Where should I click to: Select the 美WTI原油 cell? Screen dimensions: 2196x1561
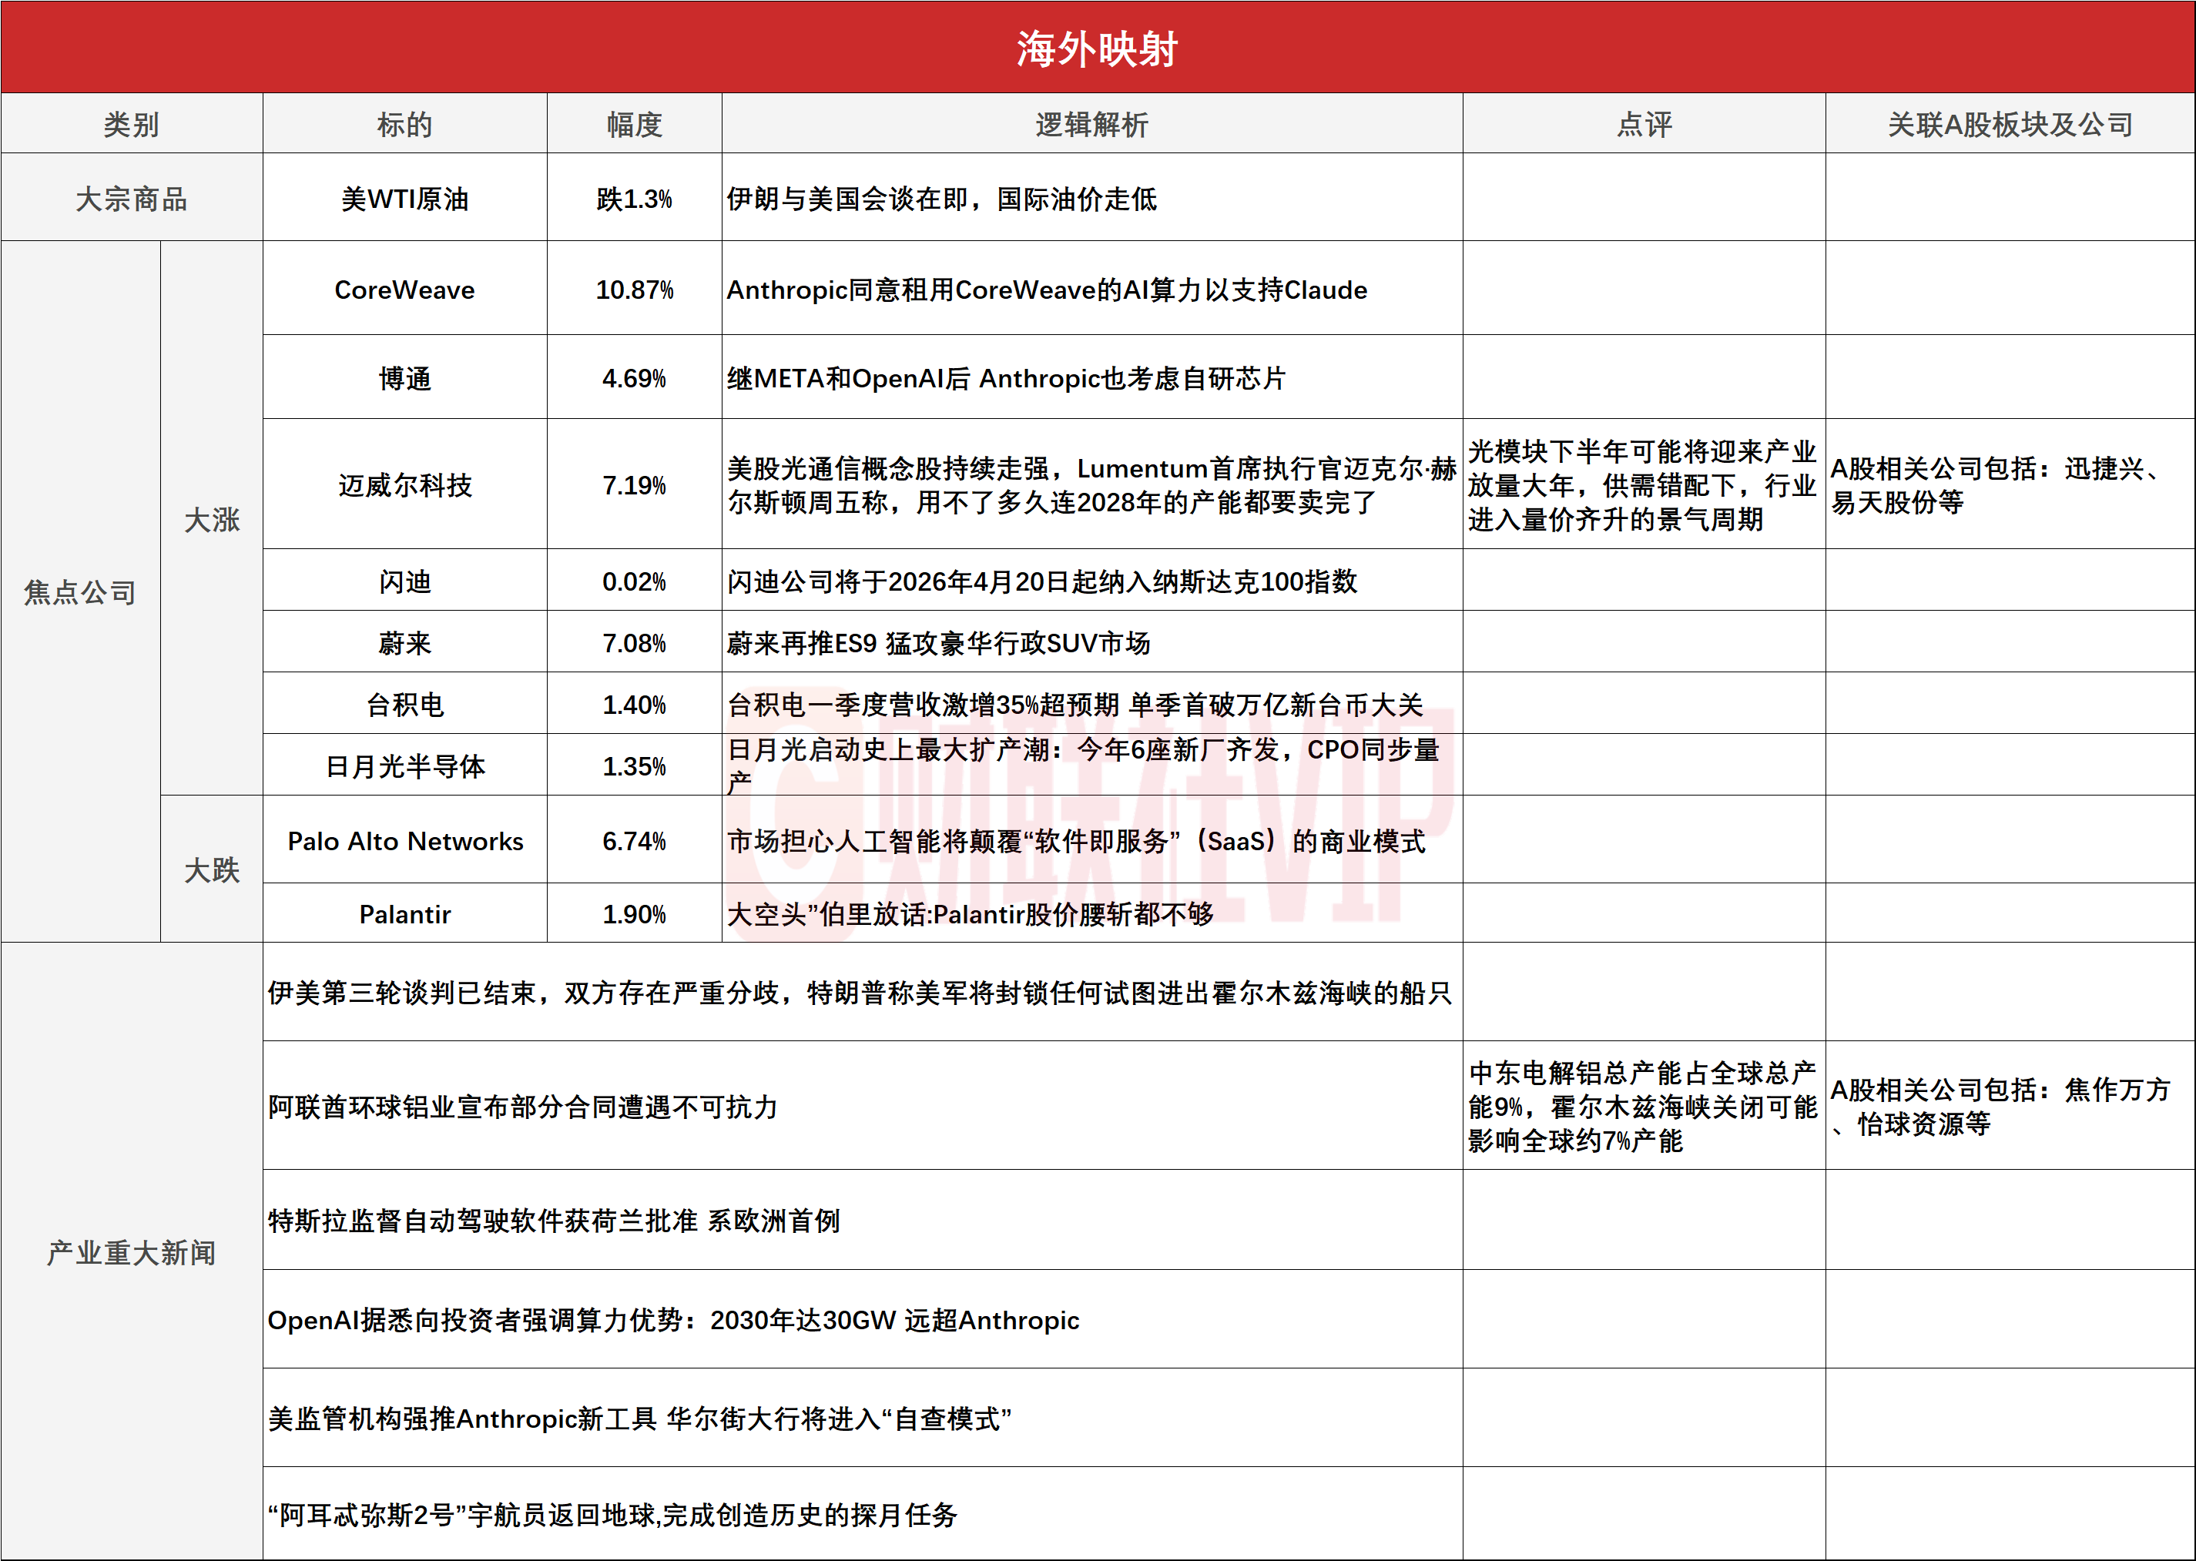[405, 199]
